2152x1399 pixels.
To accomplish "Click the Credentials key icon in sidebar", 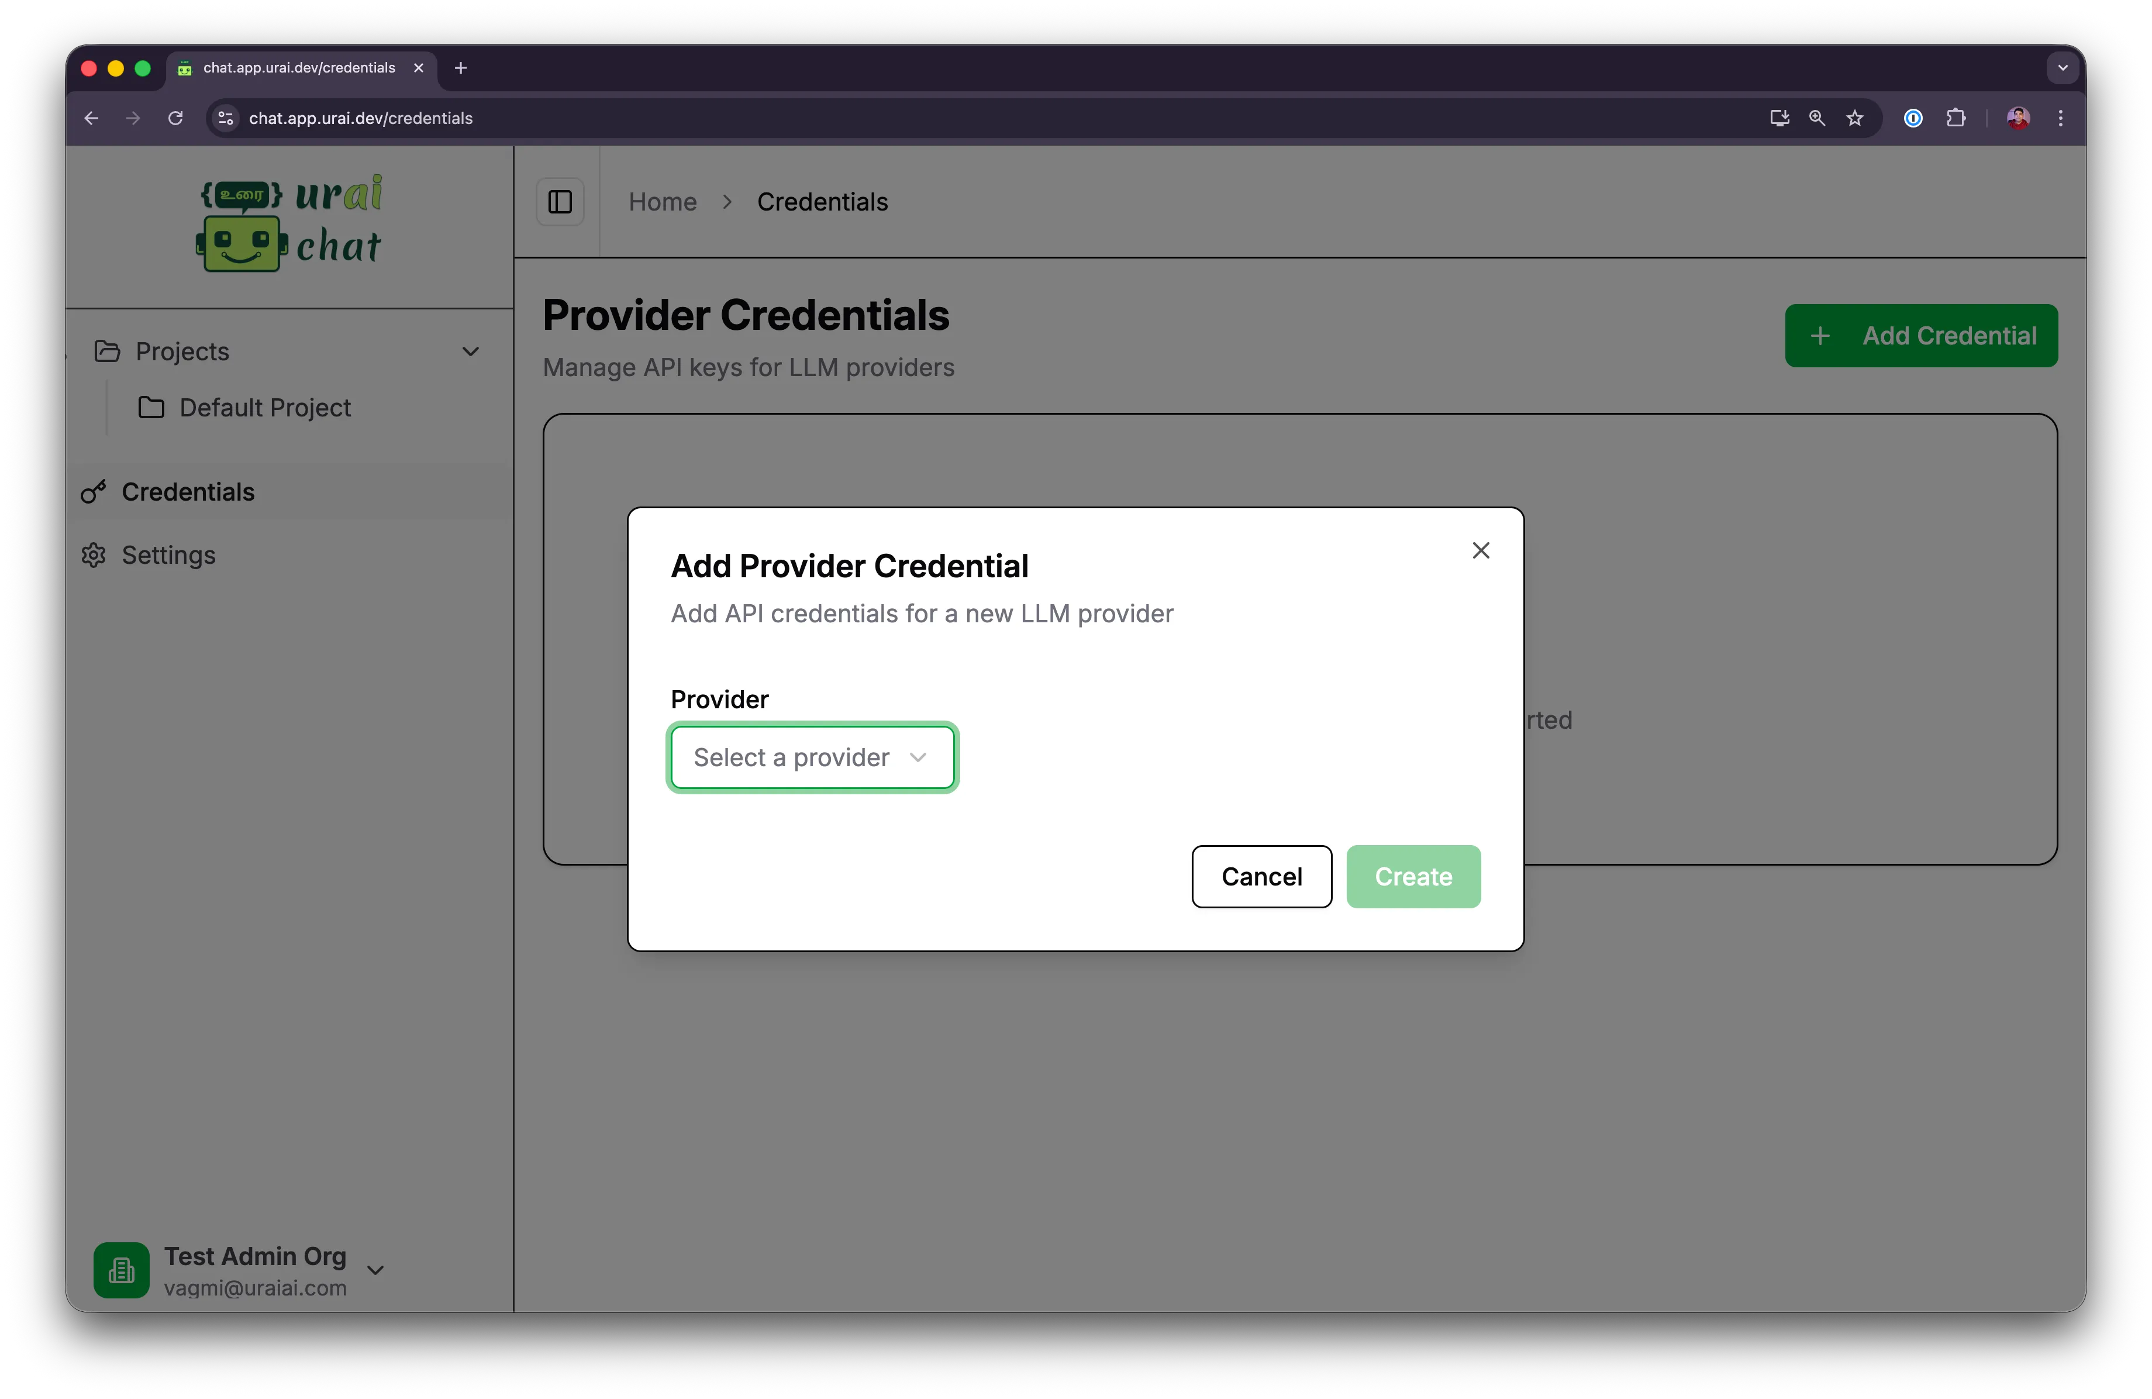I will click(93, 492).
